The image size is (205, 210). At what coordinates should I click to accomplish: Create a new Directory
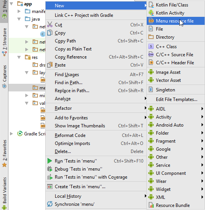[x=175, y=37]
